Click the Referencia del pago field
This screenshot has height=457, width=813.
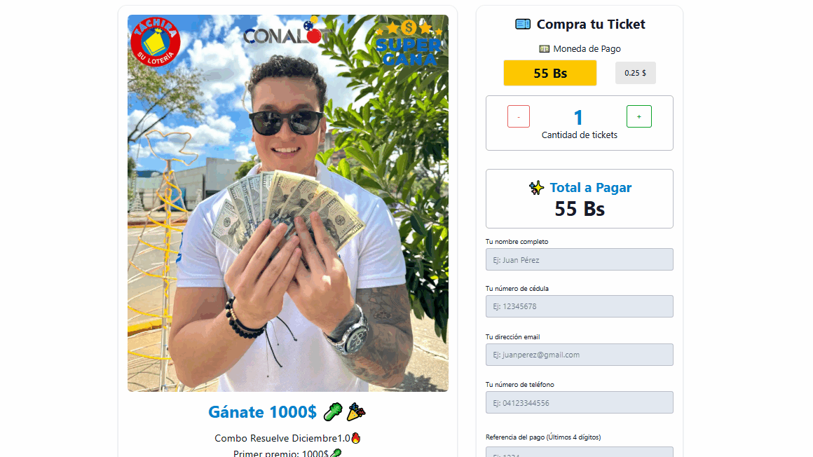pos(579,452)
